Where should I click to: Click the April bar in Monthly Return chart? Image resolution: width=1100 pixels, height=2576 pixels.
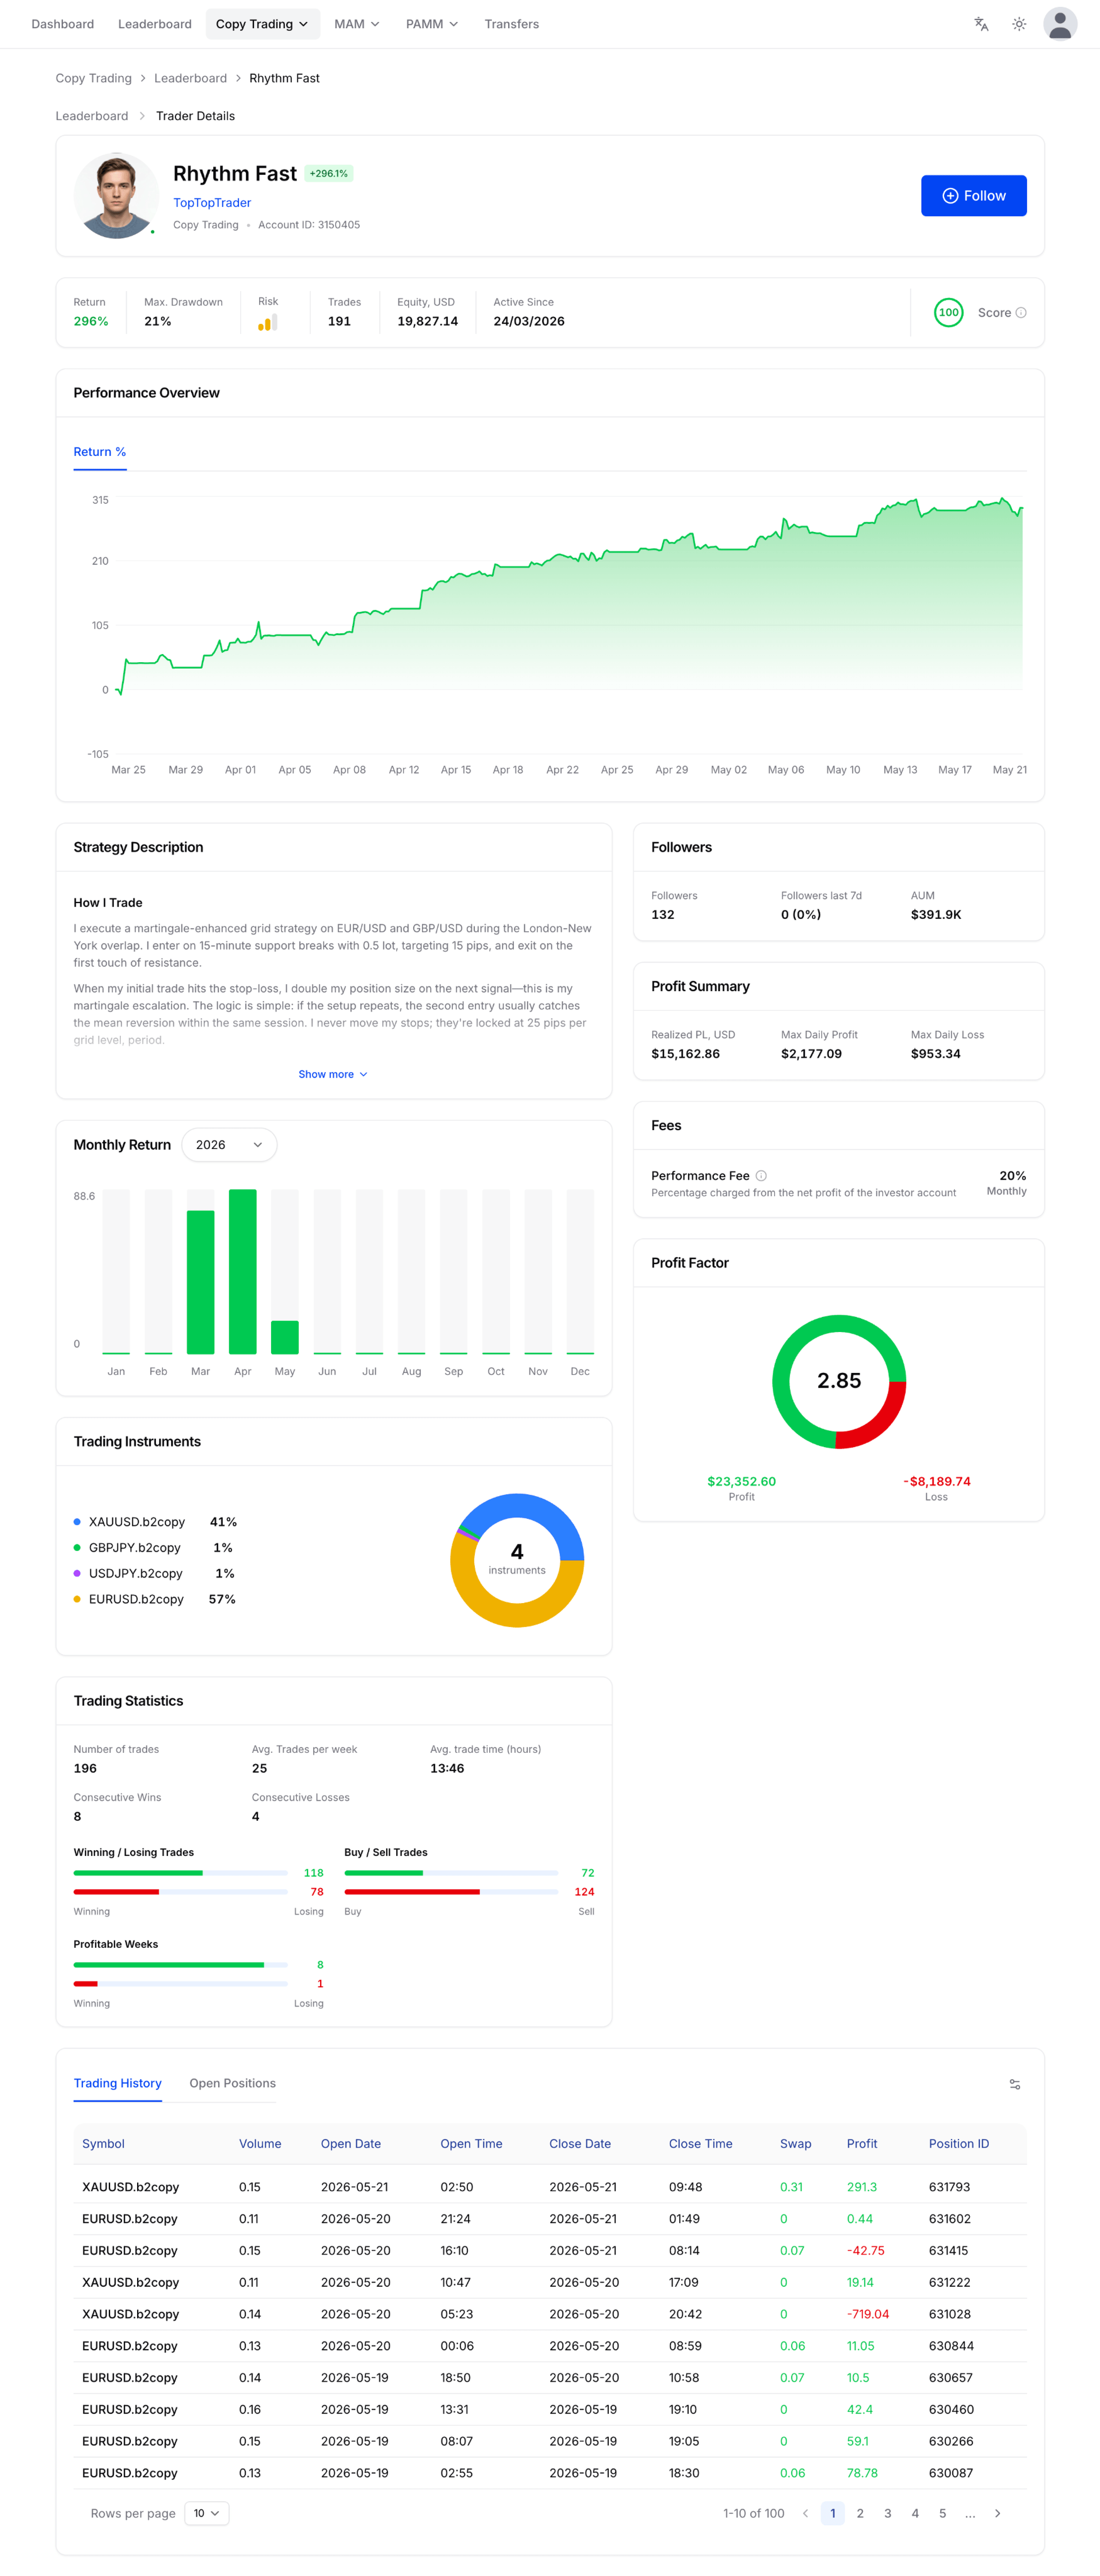(x=243, y=1272)
